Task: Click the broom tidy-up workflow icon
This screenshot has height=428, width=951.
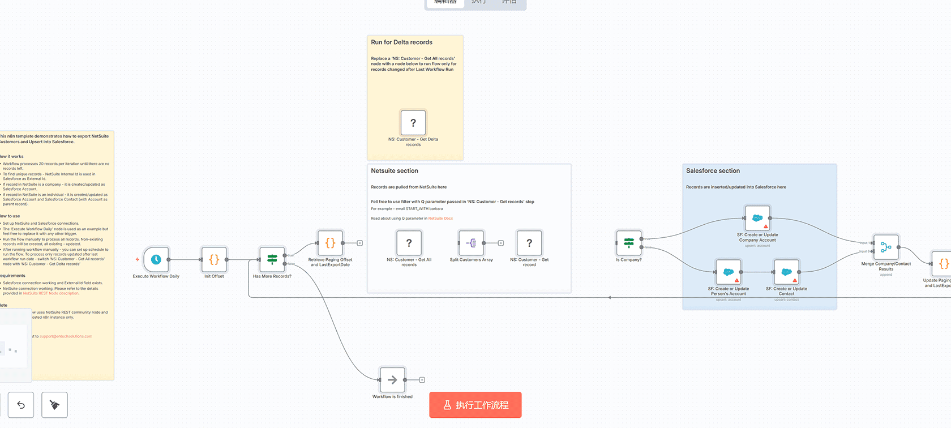Action: point(54,405)
